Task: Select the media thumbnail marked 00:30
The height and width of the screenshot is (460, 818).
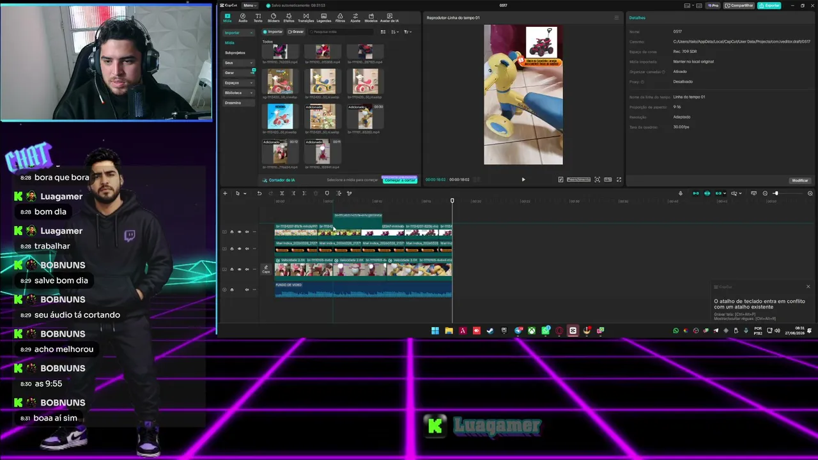Action: [365, 118]
